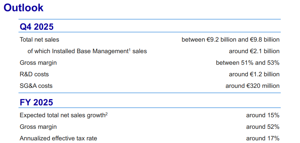Click the between 51% and 53% value

pyautogui.click(x=248, y=63)
